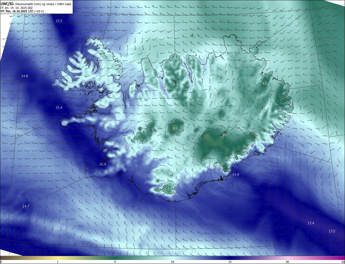
Task: Click the 0 tick on the color scale
Action: (1, 262)
